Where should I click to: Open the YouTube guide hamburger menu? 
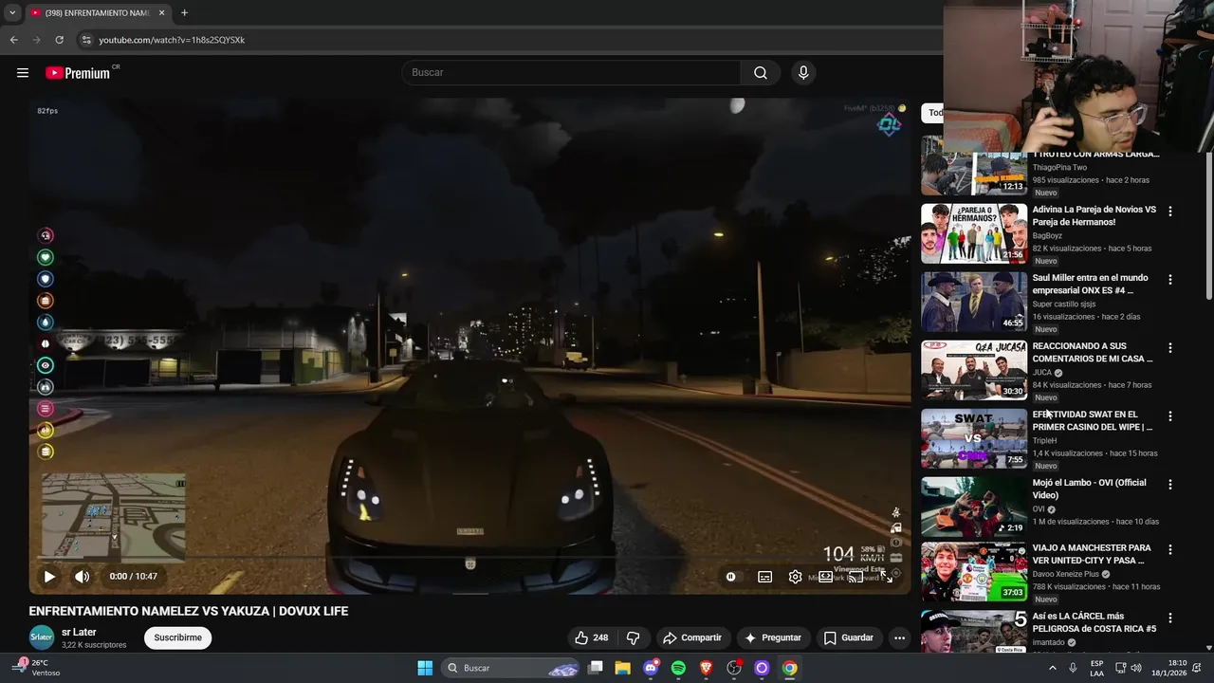pyautogui.click(x=23, y=73)
